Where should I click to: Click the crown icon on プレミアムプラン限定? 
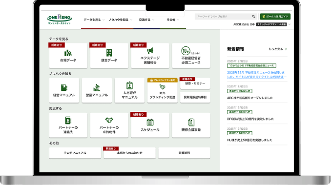pyautogui.click(x=151, y=80)
